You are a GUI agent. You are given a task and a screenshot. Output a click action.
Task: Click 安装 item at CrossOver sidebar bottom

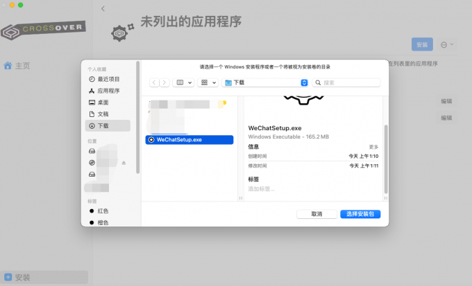(44, 277)
